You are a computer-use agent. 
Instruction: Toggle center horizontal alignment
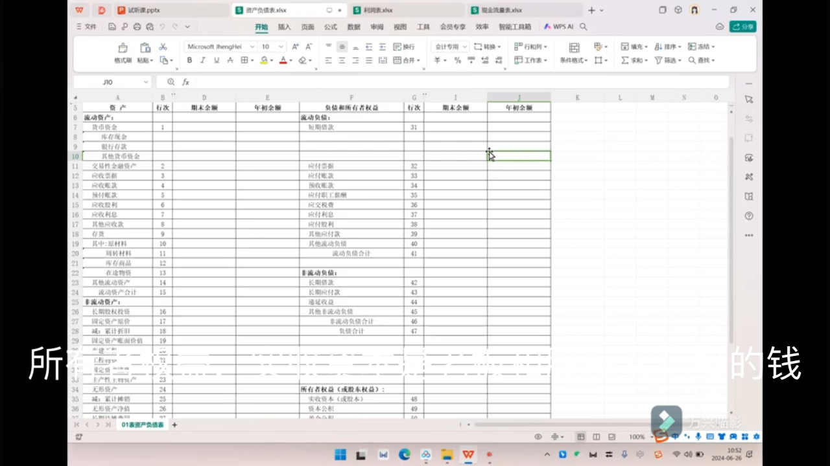(342, 60)
